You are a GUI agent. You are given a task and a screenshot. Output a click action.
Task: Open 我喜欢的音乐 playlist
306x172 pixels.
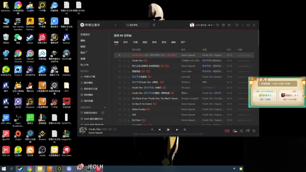[x=89, y=113]
